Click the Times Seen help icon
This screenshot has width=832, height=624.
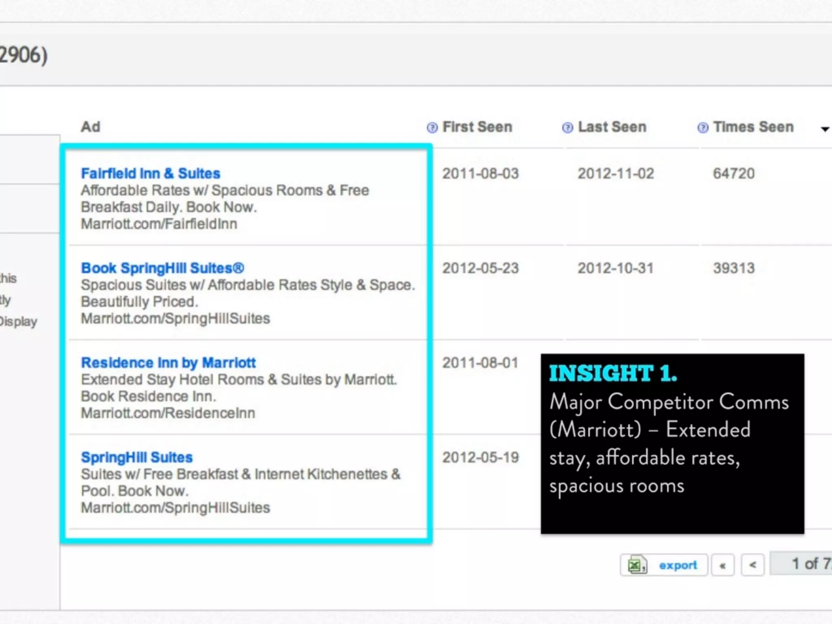coord(702,128)
